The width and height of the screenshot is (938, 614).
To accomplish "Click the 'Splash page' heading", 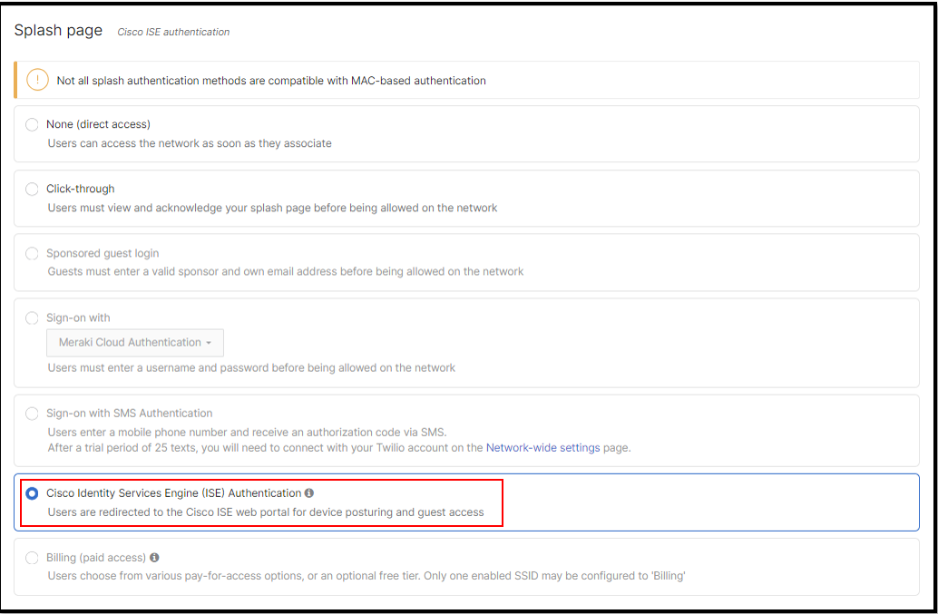I will pyautogui.click(x=59, y=31).
